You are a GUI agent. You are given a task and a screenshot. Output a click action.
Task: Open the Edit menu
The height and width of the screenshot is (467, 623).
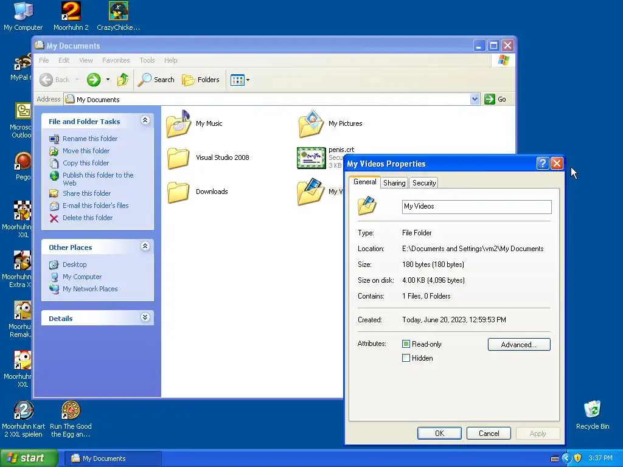[64, 60]
